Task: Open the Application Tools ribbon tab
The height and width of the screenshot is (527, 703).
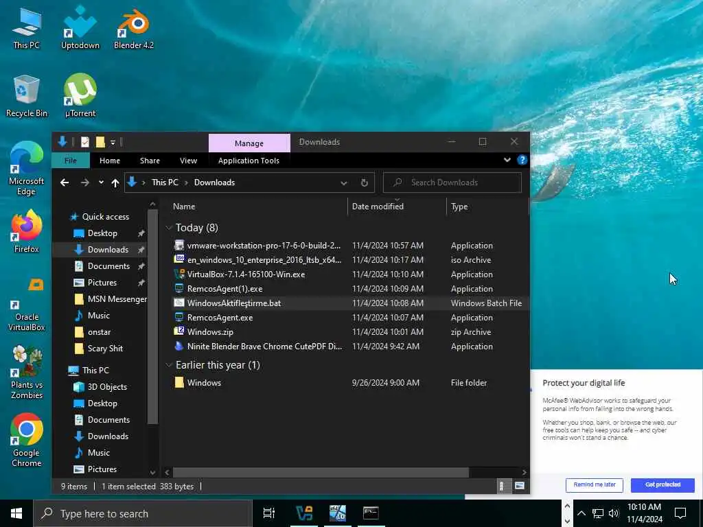Action: click(x=249, y=161)
